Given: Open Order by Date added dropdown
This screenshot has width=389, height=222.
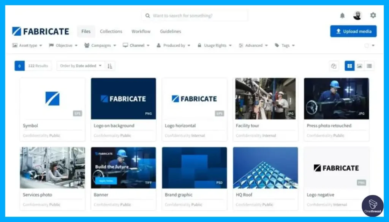Looking at the screenshot, I should tap(81, 66).
